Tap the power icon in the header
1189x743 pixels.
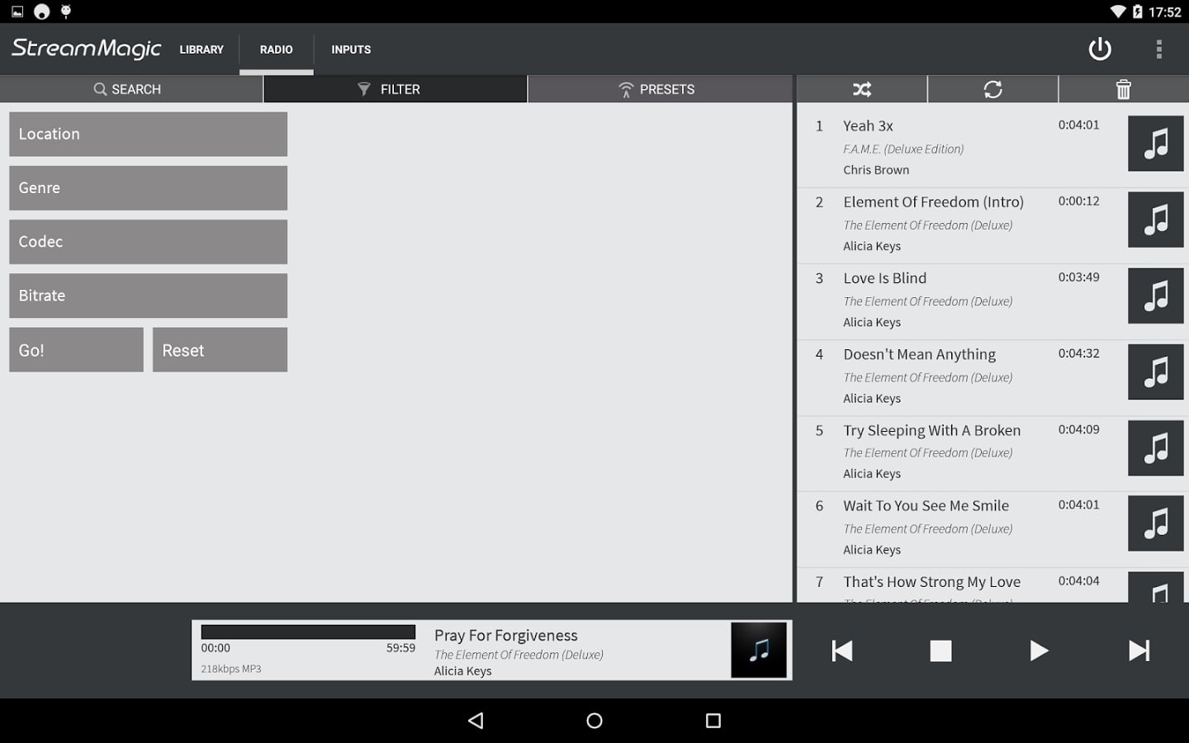point(1100,49)
